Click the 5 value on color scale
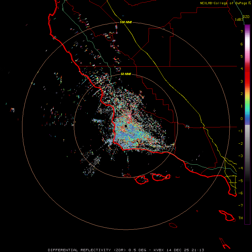Screen dimensions: 252x252 point(242,56)
